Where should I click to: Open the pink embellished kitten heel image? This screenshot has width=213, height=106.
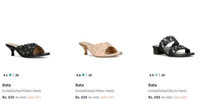(101, 49)
